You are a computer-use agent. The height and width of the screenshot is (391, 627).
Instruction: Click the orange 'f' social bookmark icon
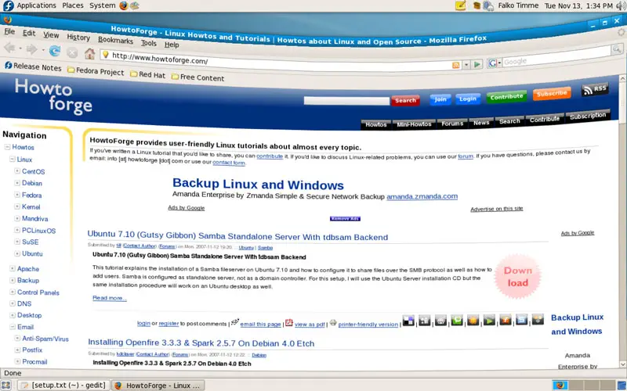[506, 320]
